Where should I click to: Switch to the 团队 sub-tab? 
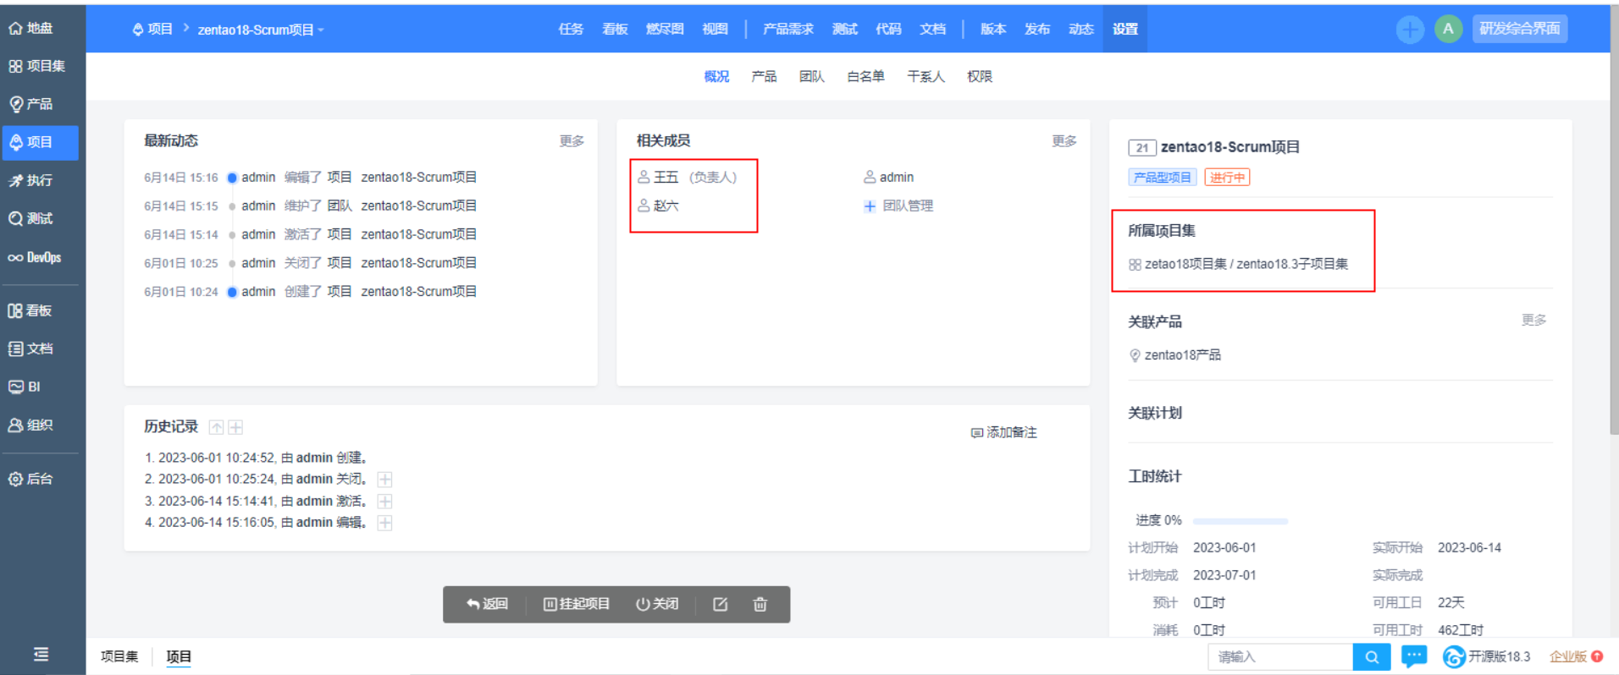(812, 76)
